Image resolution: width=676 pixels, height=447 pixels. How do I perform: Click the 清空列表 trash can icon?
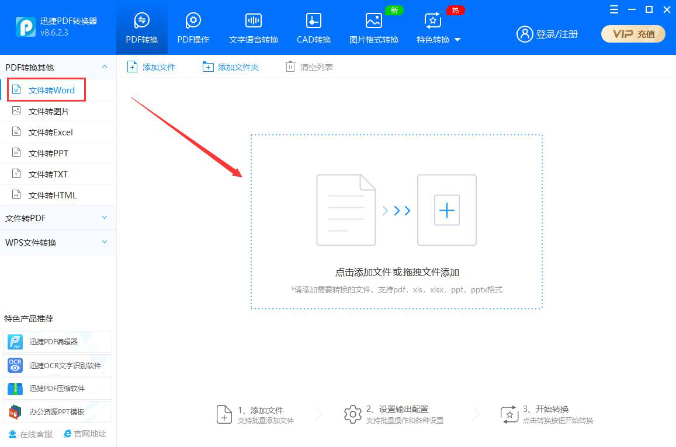[x=290, y=67]
